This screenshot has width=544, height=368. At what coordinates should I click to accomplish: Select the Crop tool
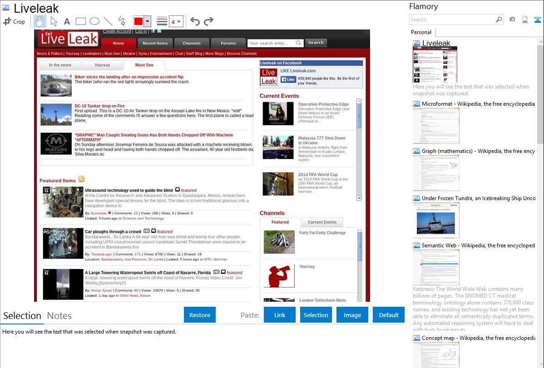click(x=14, y=21)
